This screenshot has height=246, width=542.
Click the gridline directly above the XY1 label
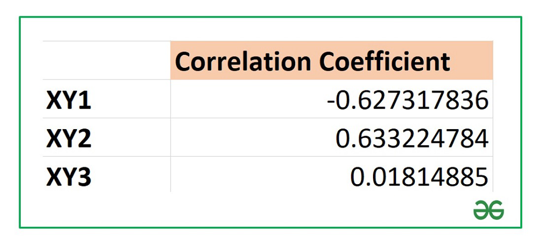[69, 80]
